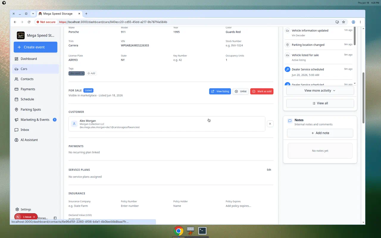Open the Chrome profile icon
The width and height of the screenshot is (381, 238).
pyautogui.click(x=353, y=22)
